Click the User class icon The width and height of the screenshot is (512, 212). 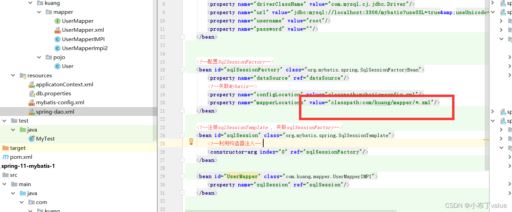coord(58,66)
